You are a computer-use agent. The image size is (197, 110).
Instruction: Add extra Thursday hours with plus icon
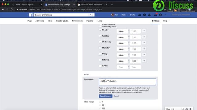click(x=144, y=49)
